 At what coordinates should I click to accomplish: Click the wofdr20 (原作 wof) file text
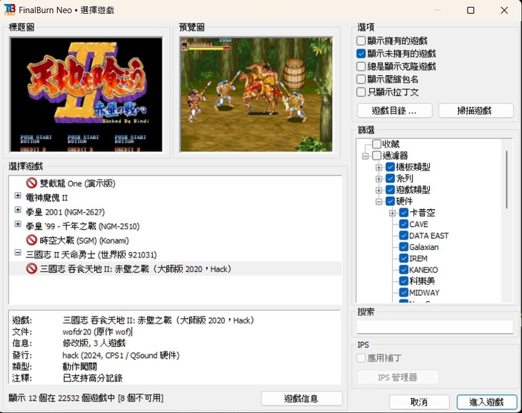click(x=97, y=332)
